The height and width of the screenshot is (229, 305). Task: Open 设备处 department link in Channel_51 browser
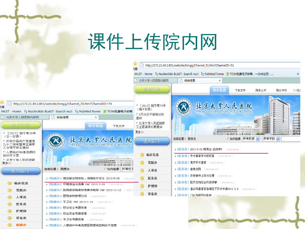click(x=152, y=194)
